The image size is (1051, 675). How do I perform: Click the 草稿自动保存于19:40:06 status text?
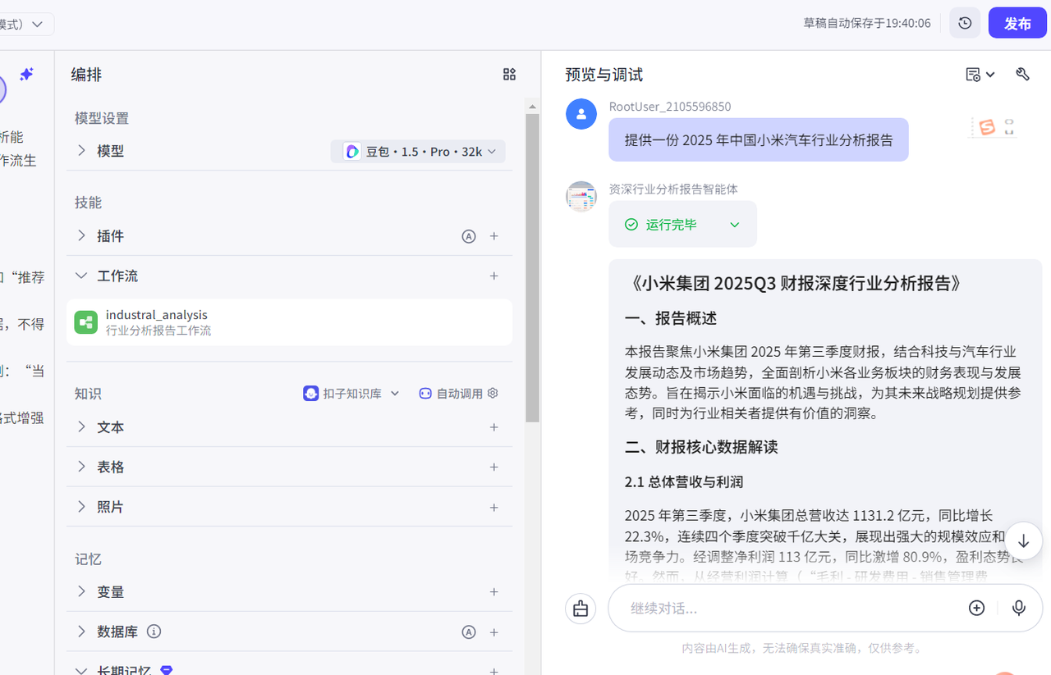867,23
